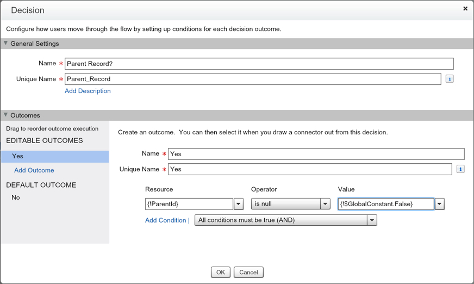Click the Add Description link

[88, 91]
